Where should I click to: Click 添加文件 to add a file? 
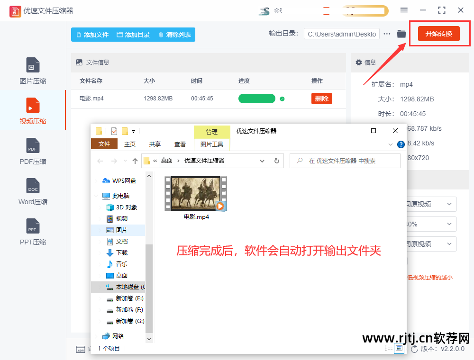92,35
